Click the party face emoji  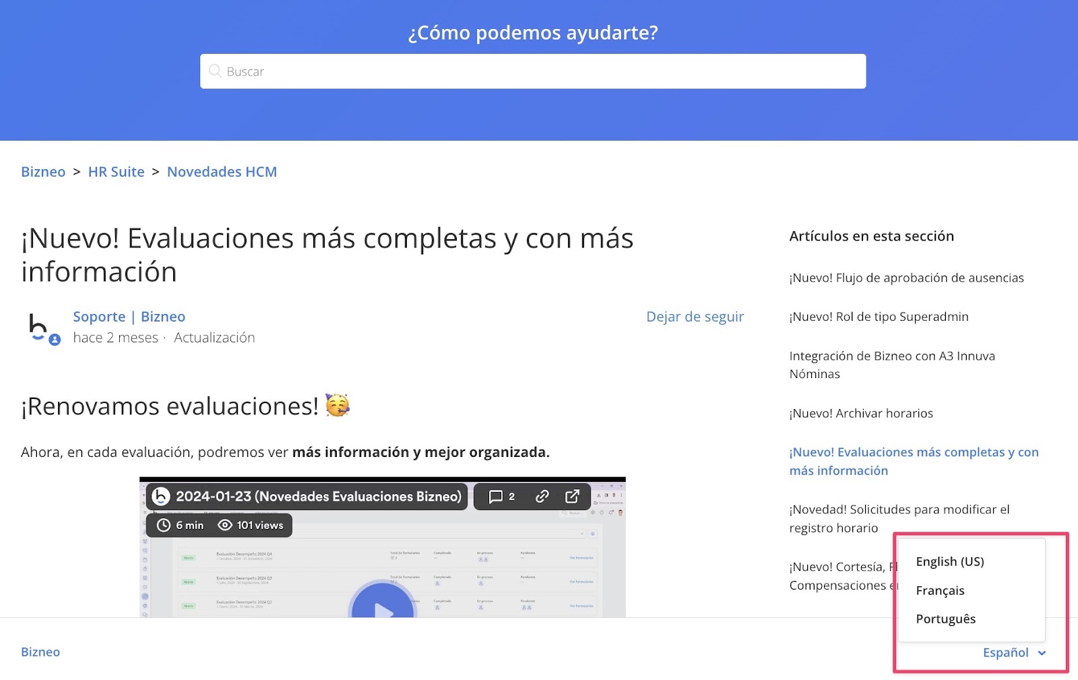click(x=338, y=405)
